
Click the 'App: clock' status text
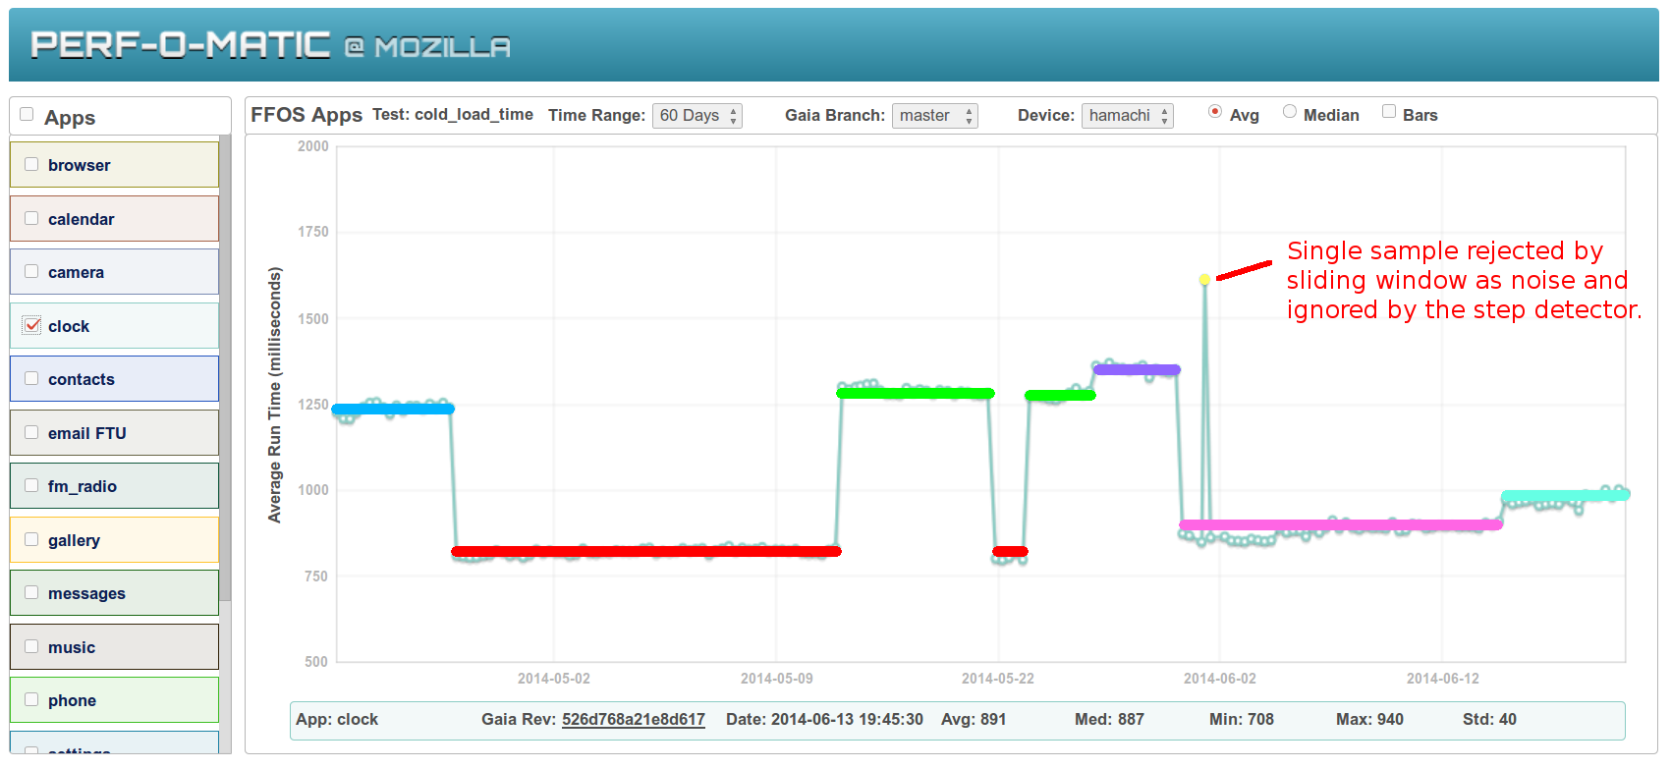pos(337,719)
